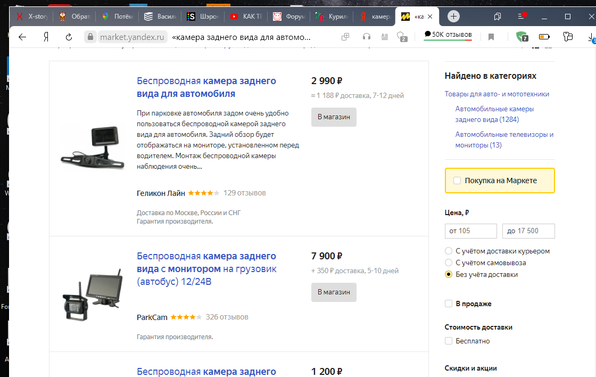
Task: Open Yandex home via the Я icon
Action: click(x=46, y=37)
